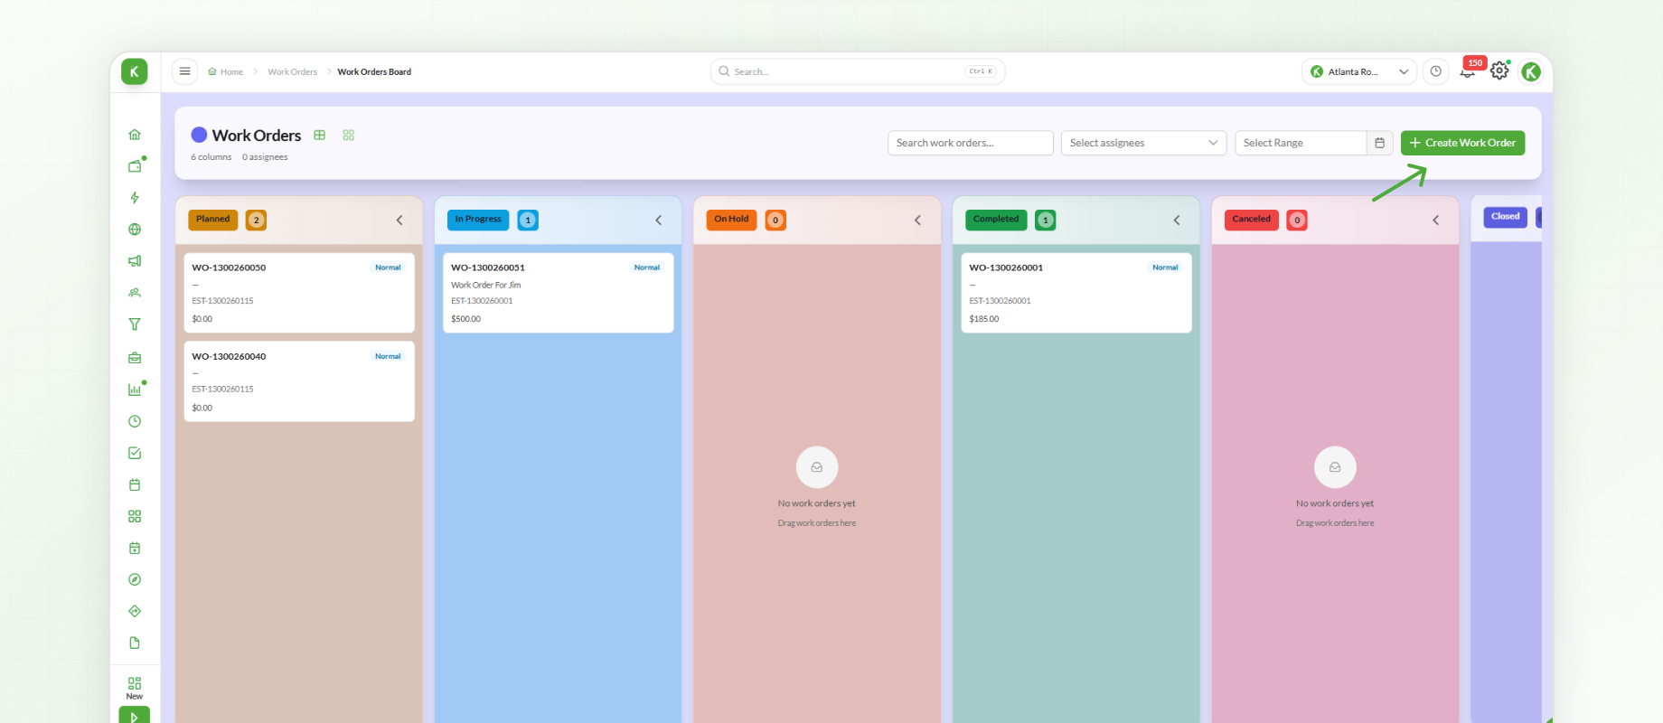Click the Create Work Order button
Image resolution: width=1663 pixels, height=723 pixels.
(x=1462, y=143)
